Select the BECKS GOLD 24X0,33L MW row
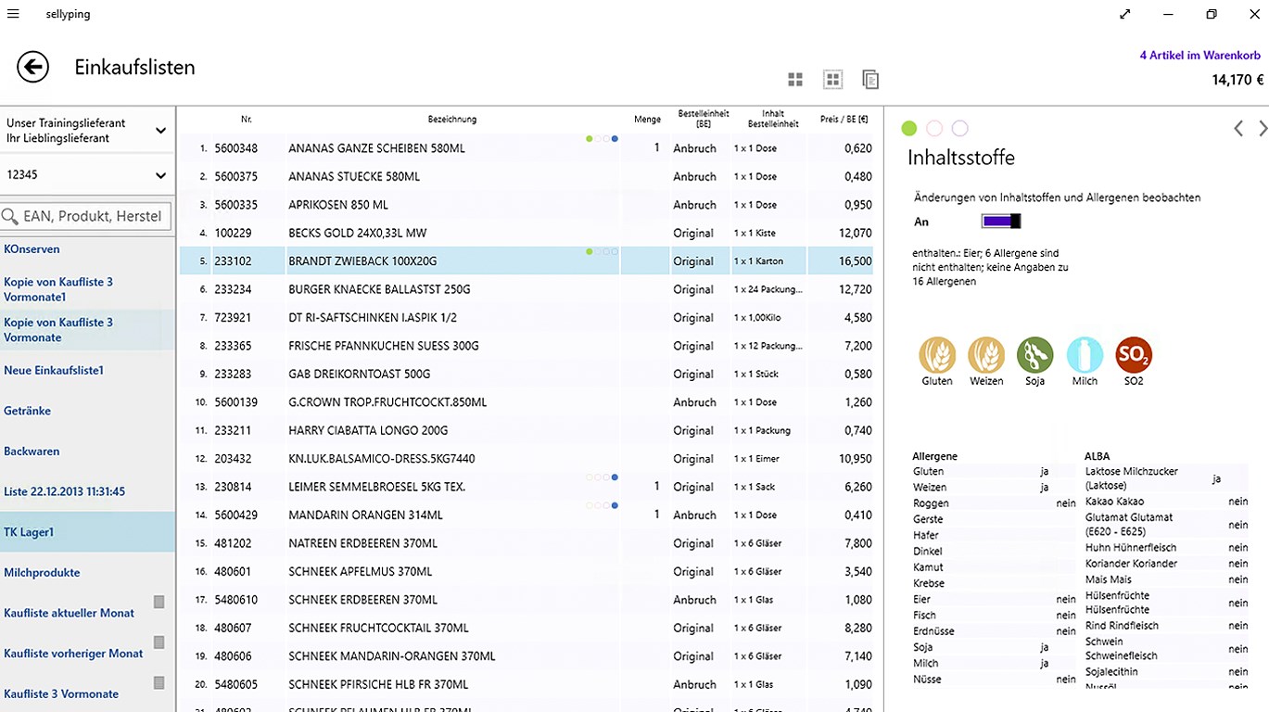The width and height of the screenshot is (1269, 712). point(527,233)
